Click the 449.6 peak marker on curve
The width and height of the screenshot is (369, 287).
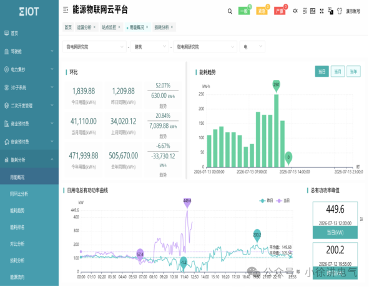[x=187, y=202]
